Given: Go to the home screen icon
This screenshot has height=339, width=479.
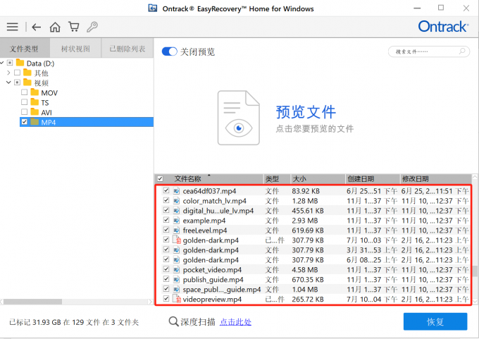Looking at the screenshot, I should click(55, 27).
